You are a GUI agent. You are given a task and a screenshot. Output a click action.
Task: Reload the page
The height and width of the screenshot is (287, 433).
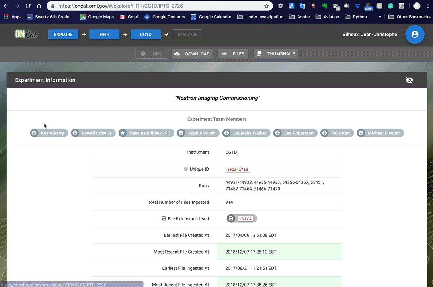tap(28, 6)
